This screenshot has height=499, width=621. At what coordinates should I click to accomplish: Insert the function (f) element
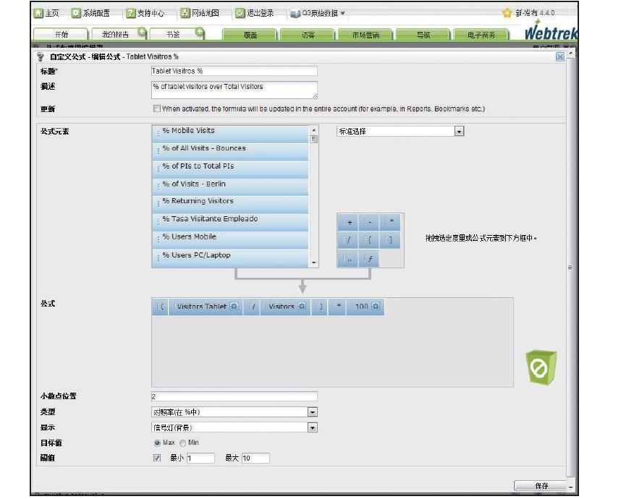pos(369,259)
